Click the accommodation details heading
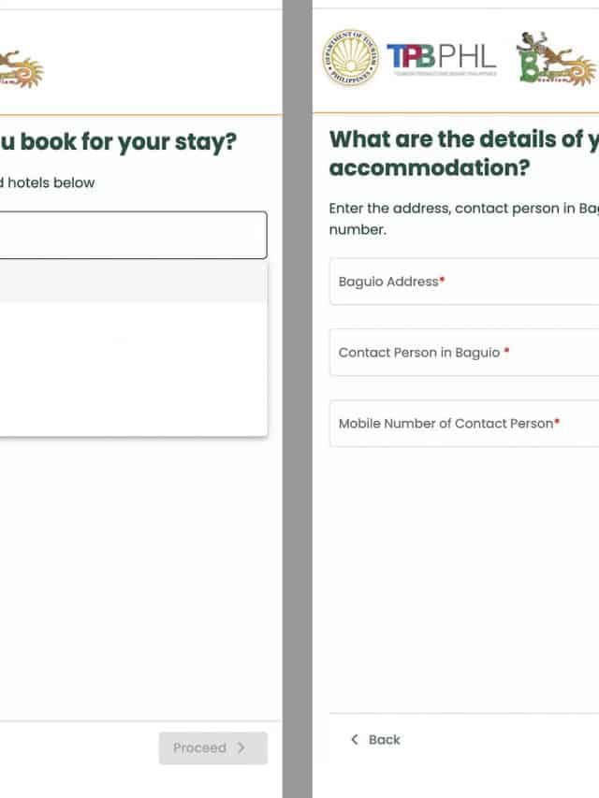The width and height of the screenshot is (599, 798). (463, 155)
